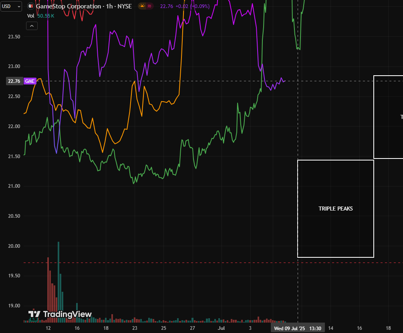The height and width of the screenshot is (333, 403).
Task: Click the 14 date label on time axis
Action: click(x=330, y=328)
